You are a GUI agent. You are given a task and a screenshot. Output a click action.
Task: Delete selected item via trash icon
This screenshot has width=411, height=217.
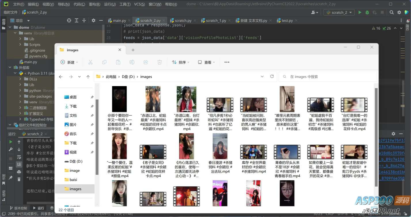[x=159, y=62]
